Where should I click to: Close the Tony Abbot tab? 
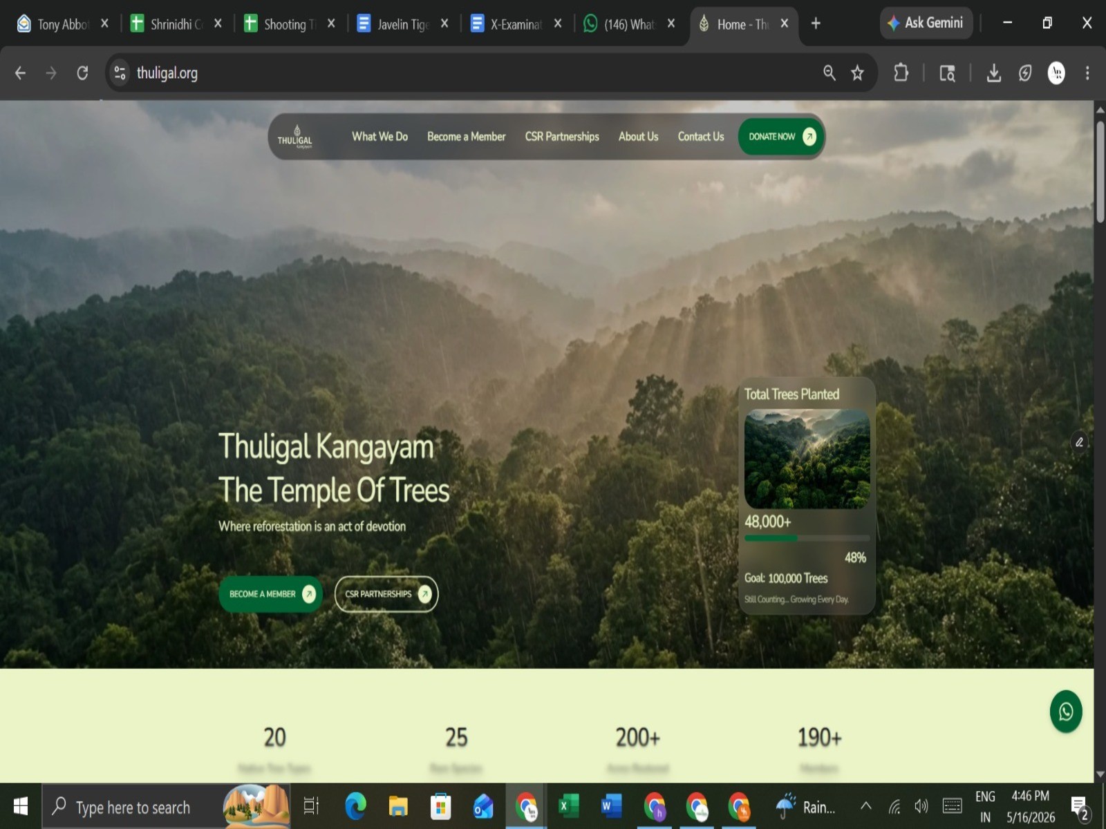tap(104, 23)
